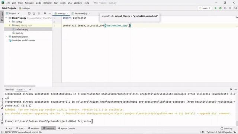Open the Edit menu
This screenshot has width=238, height=134.
(x=14, y=3)
